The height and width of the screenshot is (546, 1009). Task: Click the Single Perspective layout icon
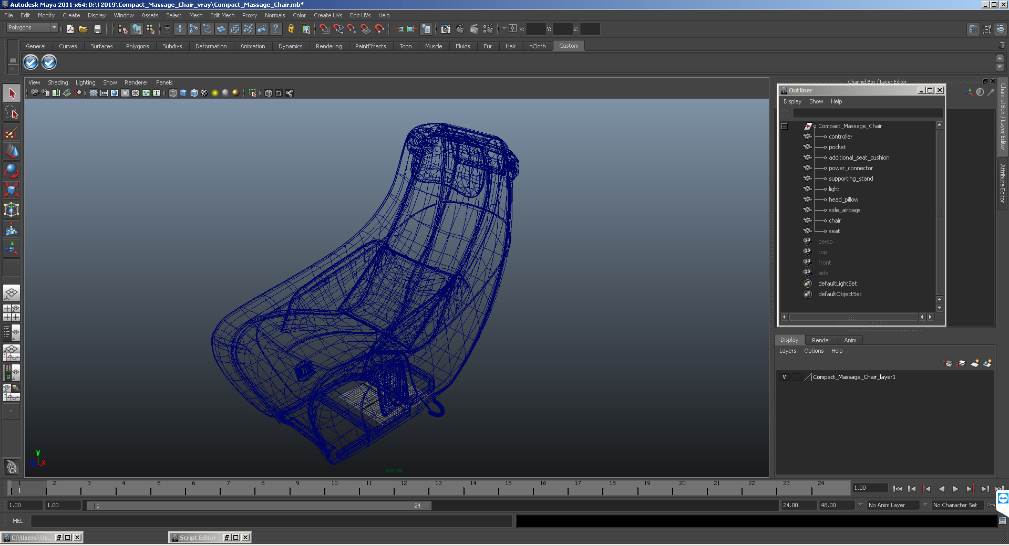12,293
